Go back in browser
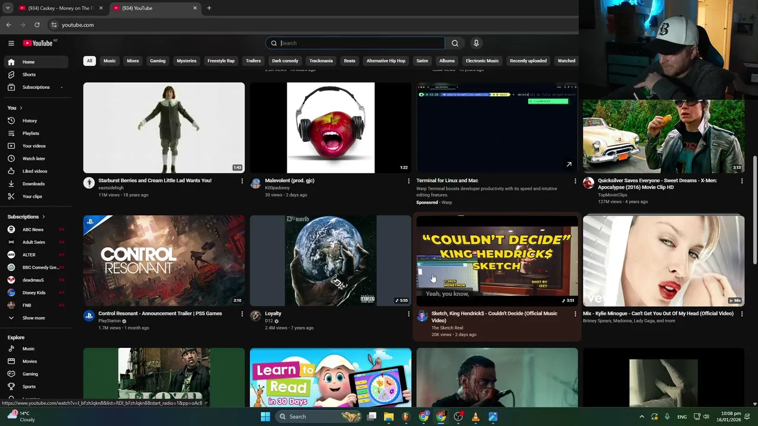Image resolution: width=758 pixels, height=426 pixels. (x=9, y=25)
